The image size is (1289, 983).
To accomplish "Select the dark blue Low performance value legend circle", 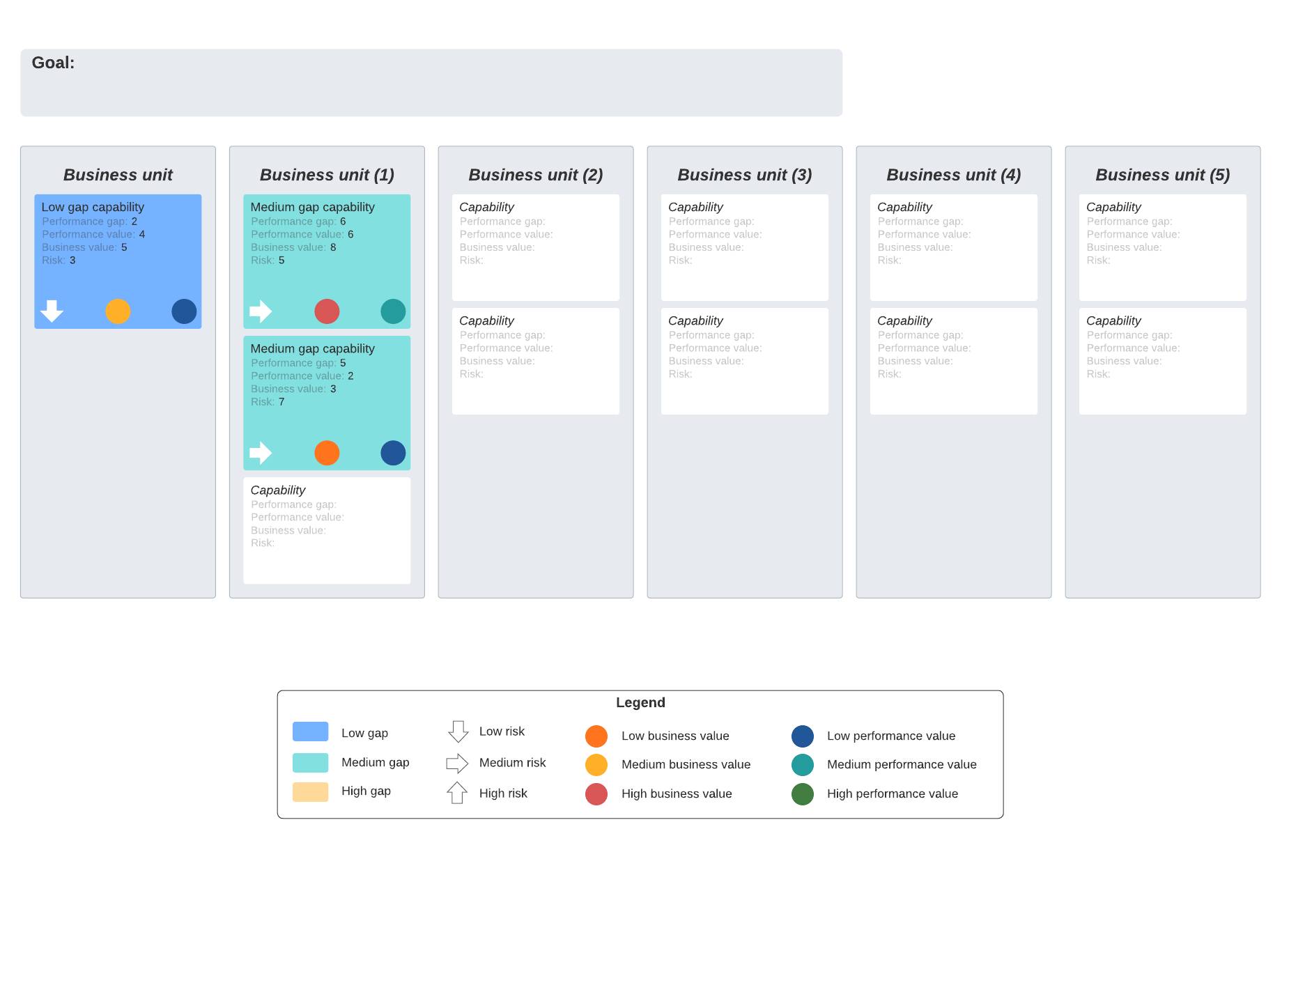I will point(803,736).
